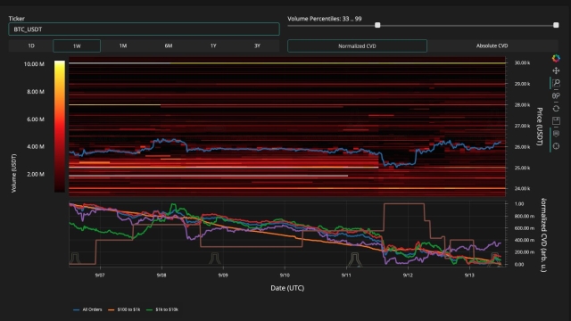The image size is (571, 321).
Task: Click the 400.00 m CVD axis tick
Action: (525, 240)
